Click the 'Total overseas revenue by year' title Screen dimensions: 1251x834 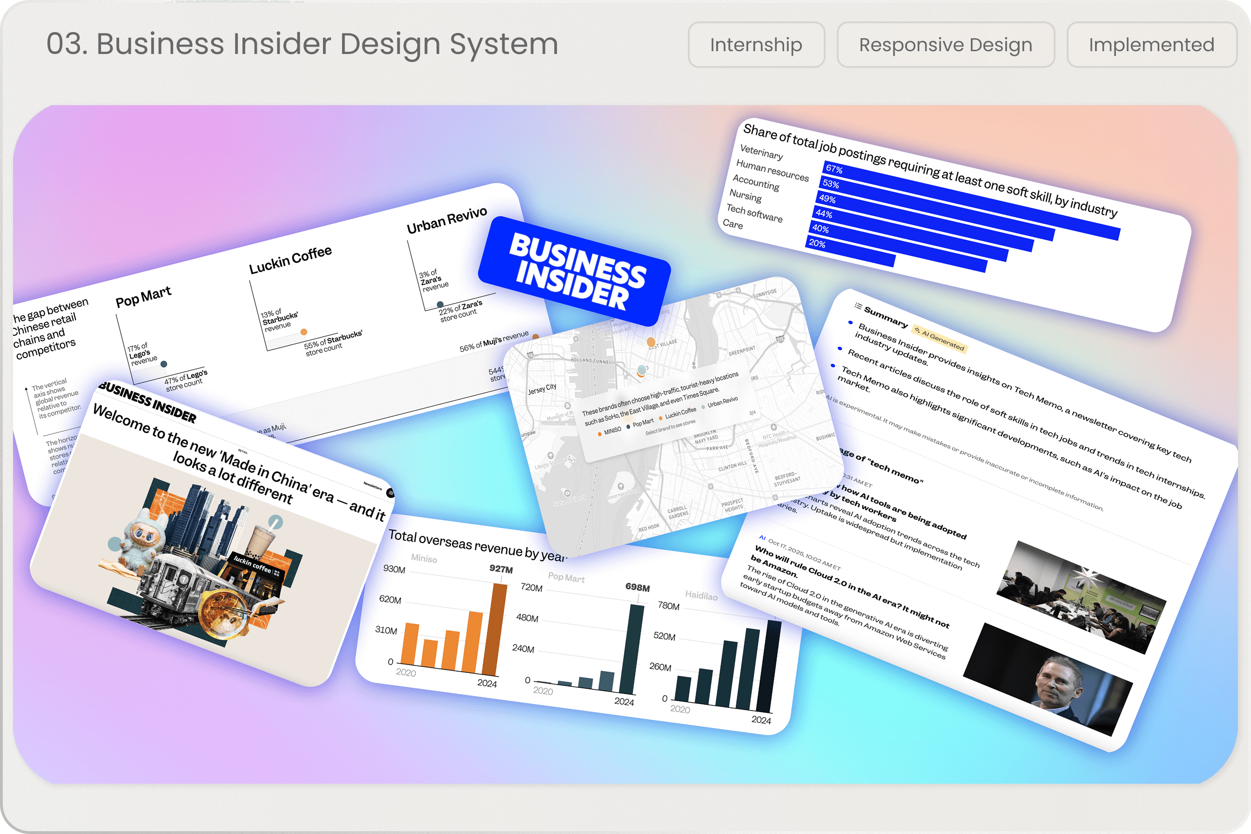coord(477,545)
